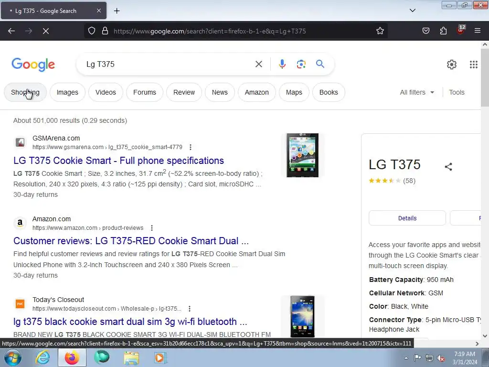Switch to the Shopping filter
Image resolution: width=489 pixels, height=367 pixels.
(x=25, y=92)
